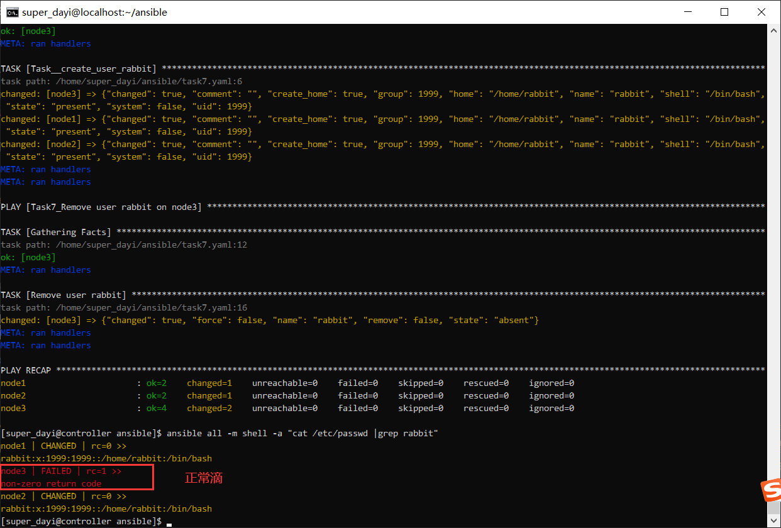Close the terminal window
The width and height of the screenshot is (781, 528).
(762, 12)
